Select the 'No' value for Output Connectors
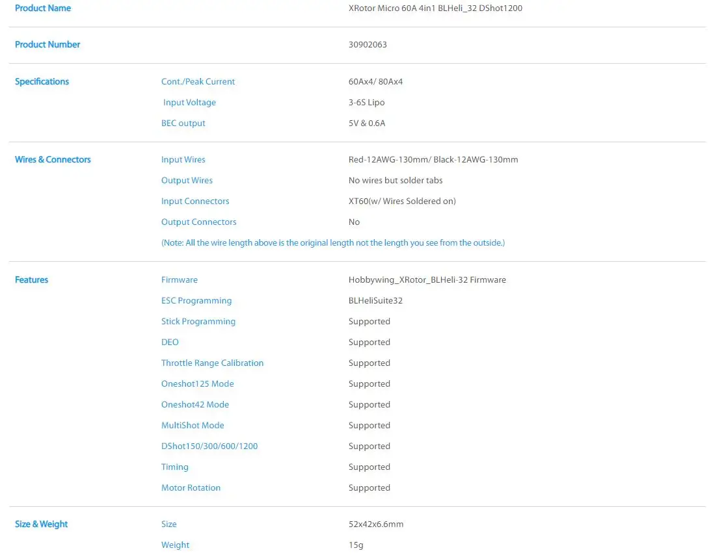 (x=354, y=222)
